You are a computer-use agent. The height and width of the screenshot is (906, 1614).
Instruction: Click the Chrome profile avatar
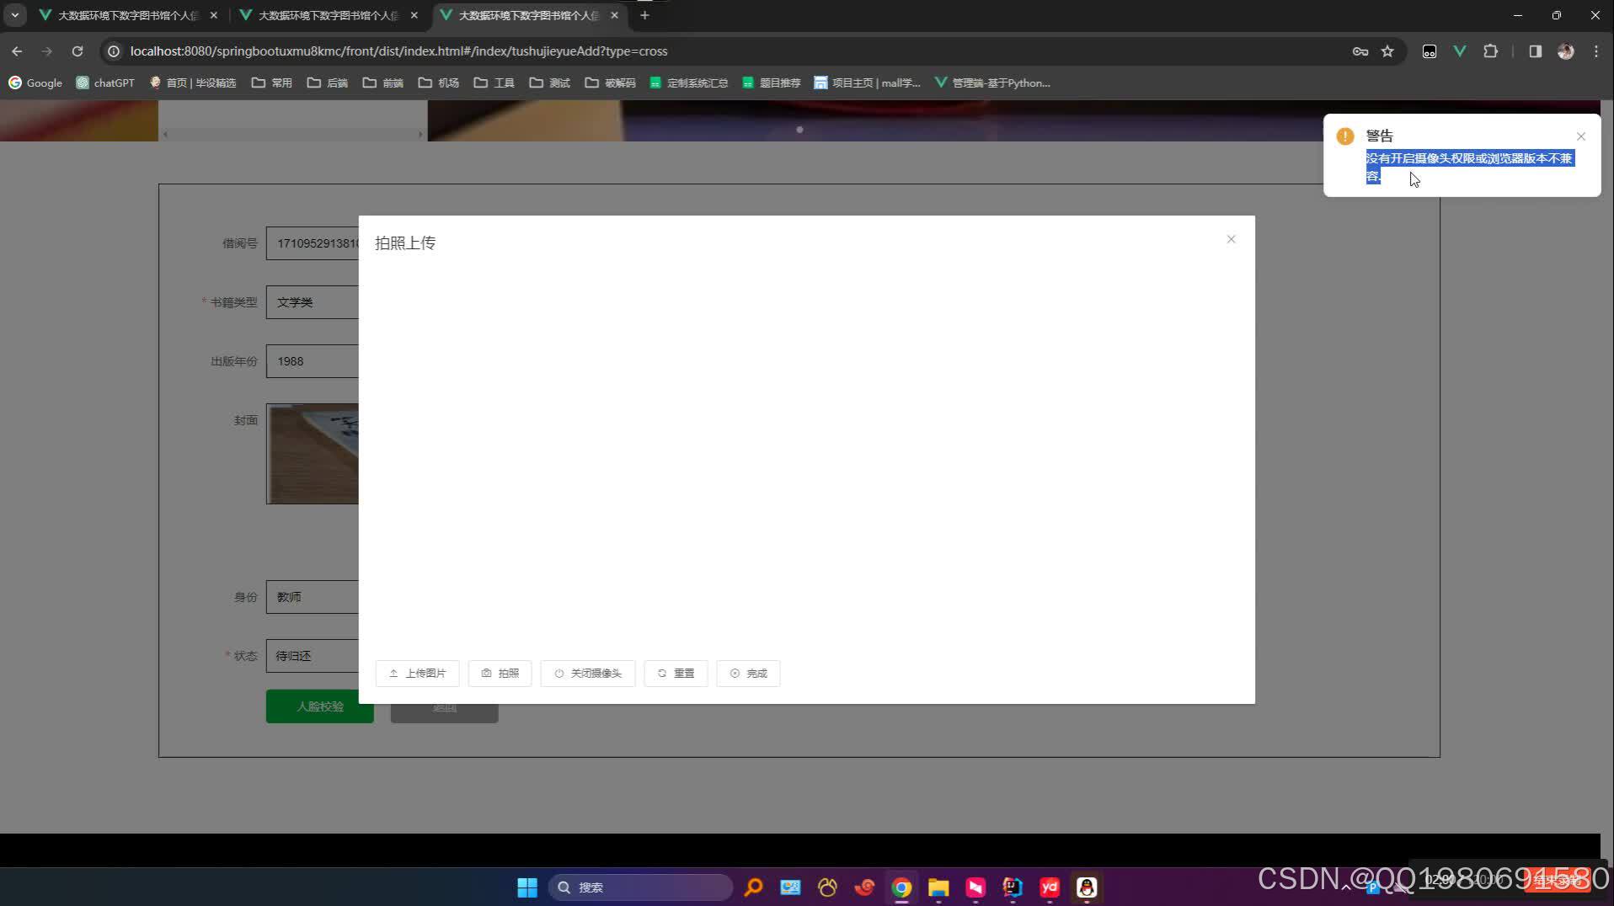pyautogui.click(x=1566, y=51)
